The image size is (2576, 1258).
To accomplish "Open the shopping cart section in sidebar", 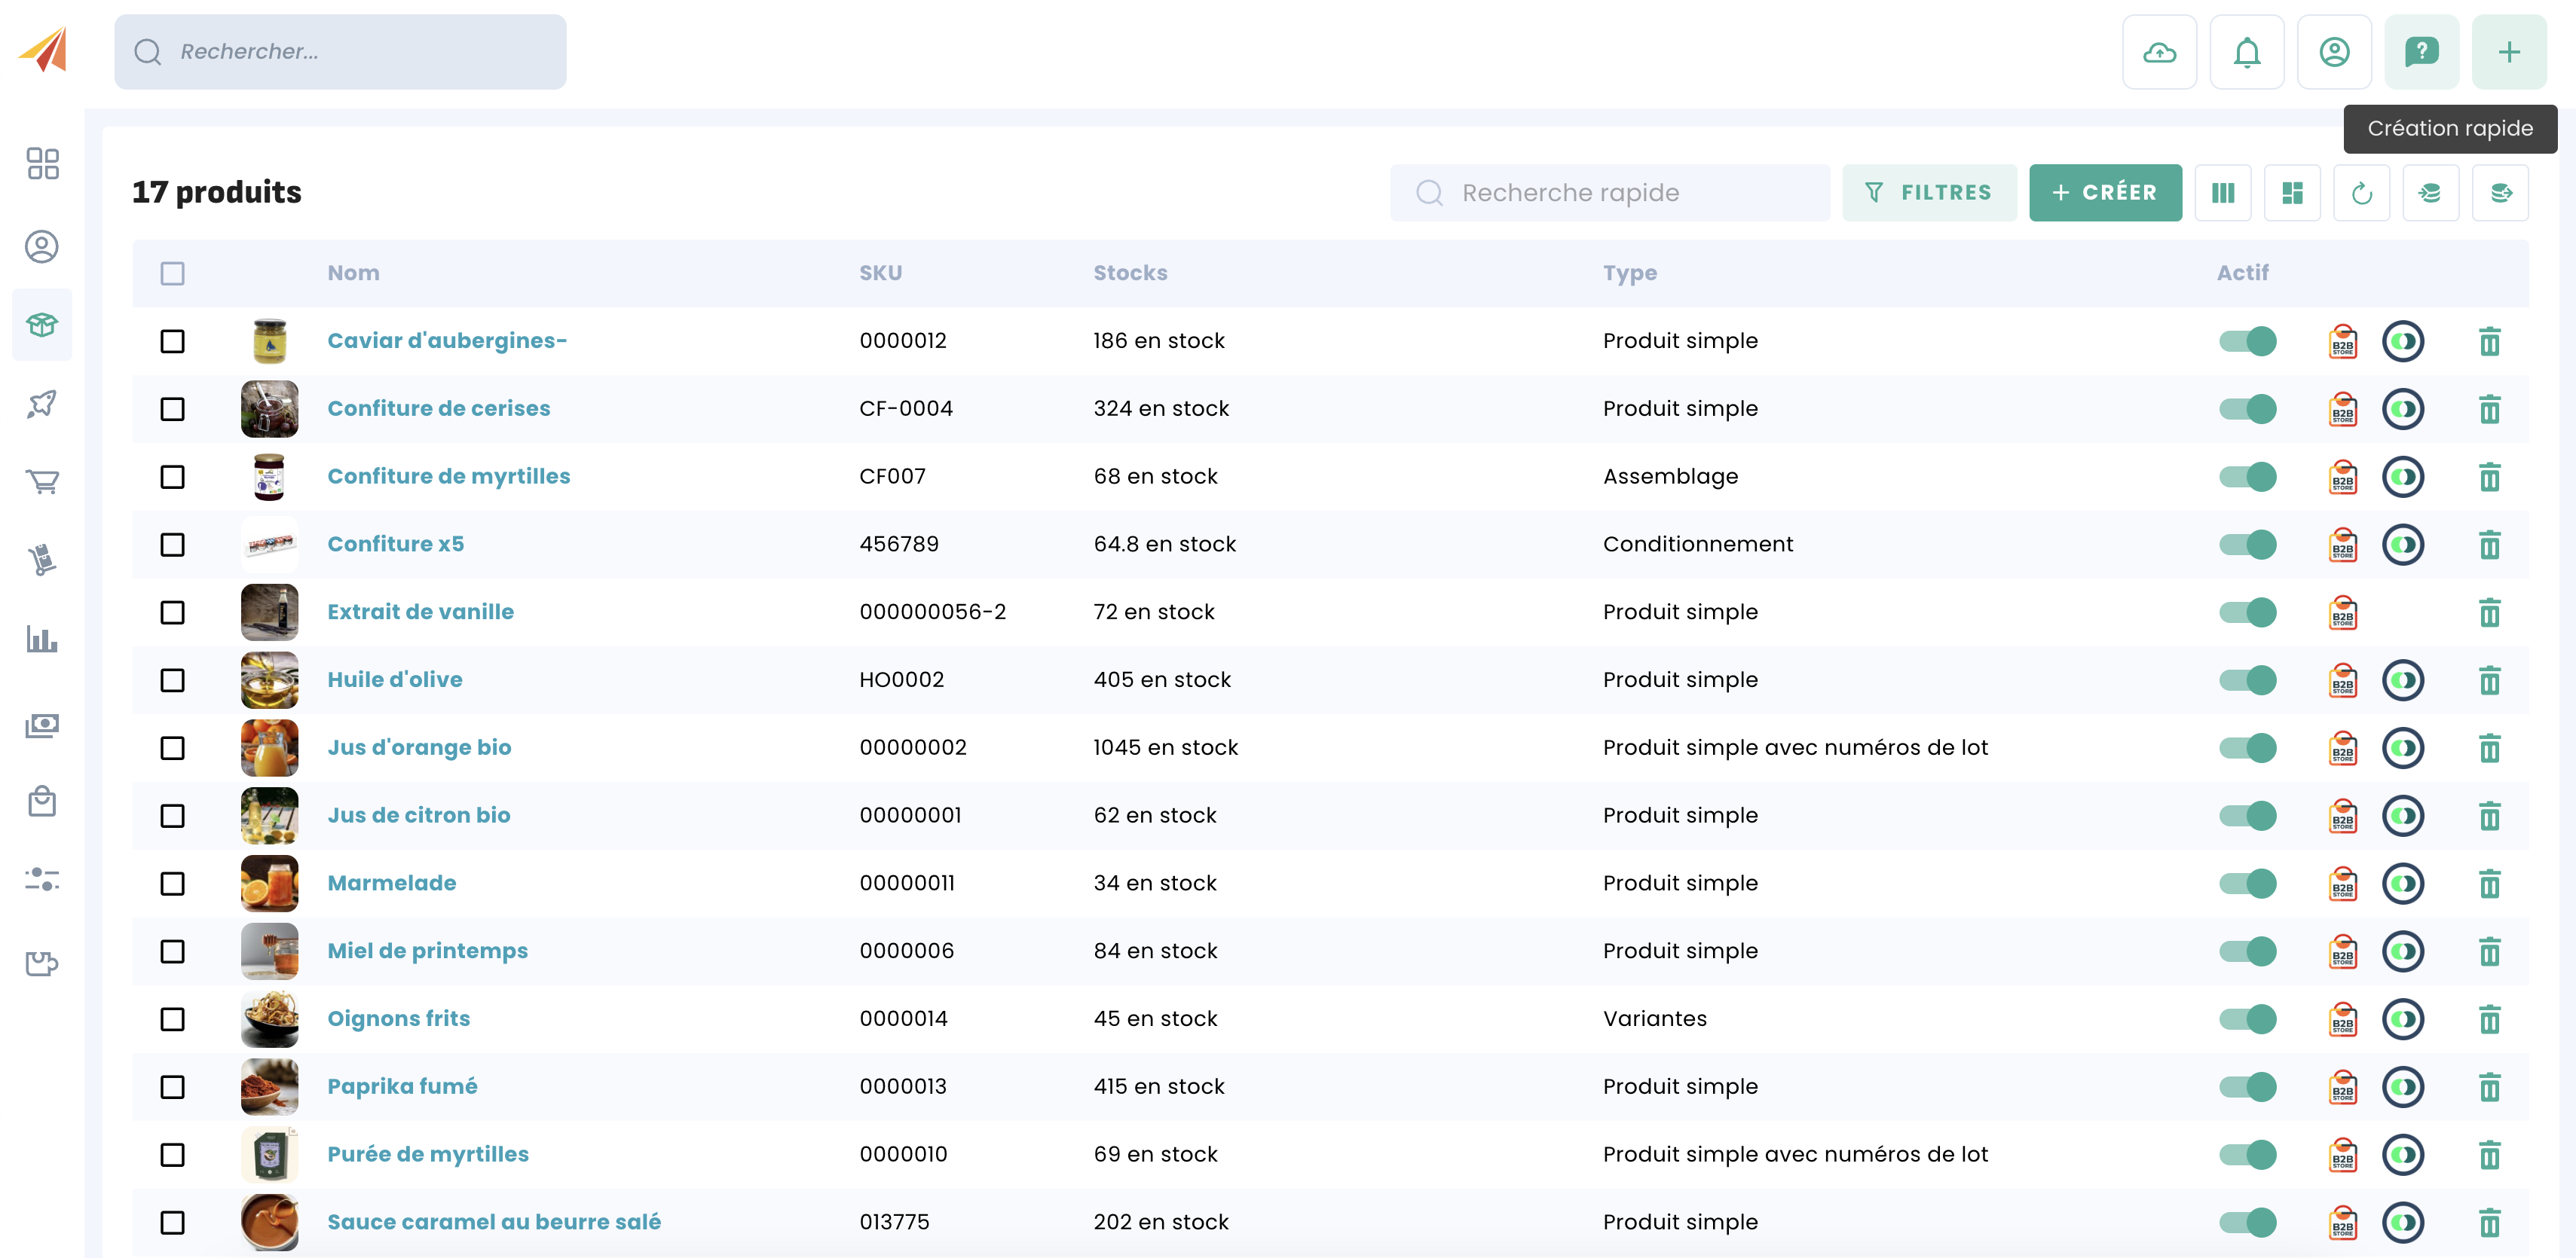I will tap(42, 481).
